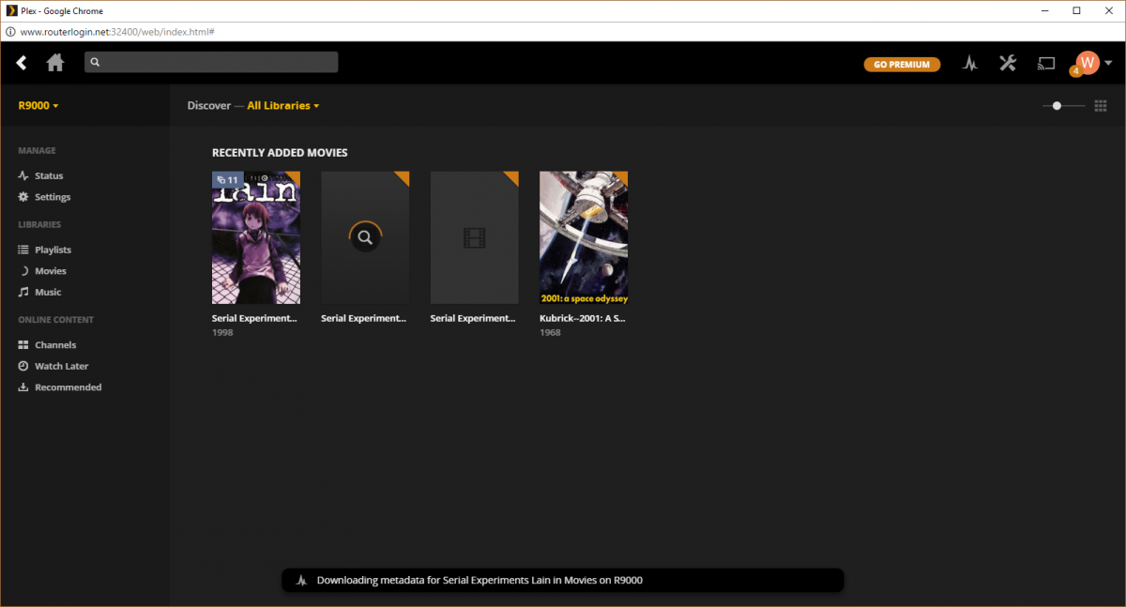The height and width of the screenshot is (607, 1126).
Task: Open the W user avatar menu
Action: (x=1088, y=63)
